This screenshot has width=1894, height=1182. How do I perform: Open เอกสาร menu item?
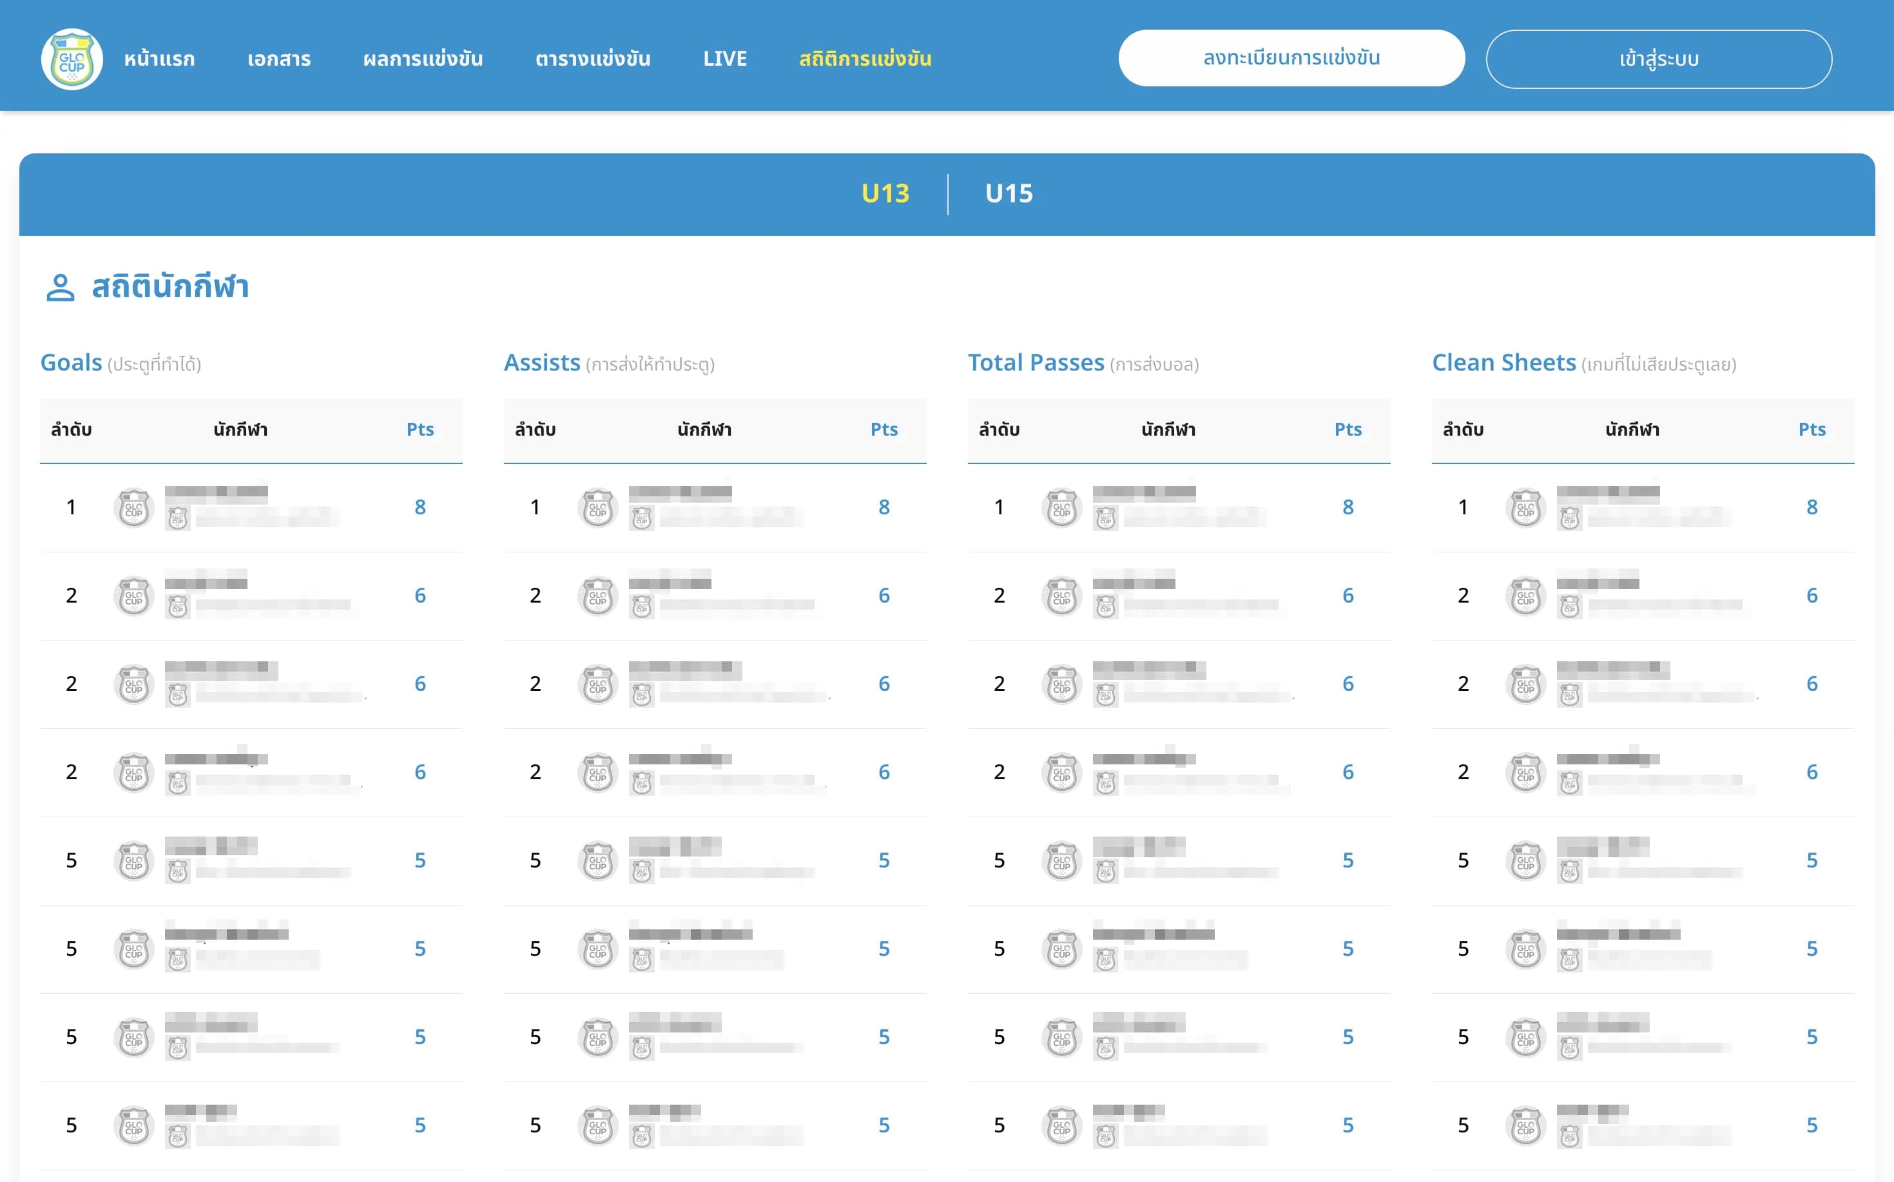tap(279, 59)
